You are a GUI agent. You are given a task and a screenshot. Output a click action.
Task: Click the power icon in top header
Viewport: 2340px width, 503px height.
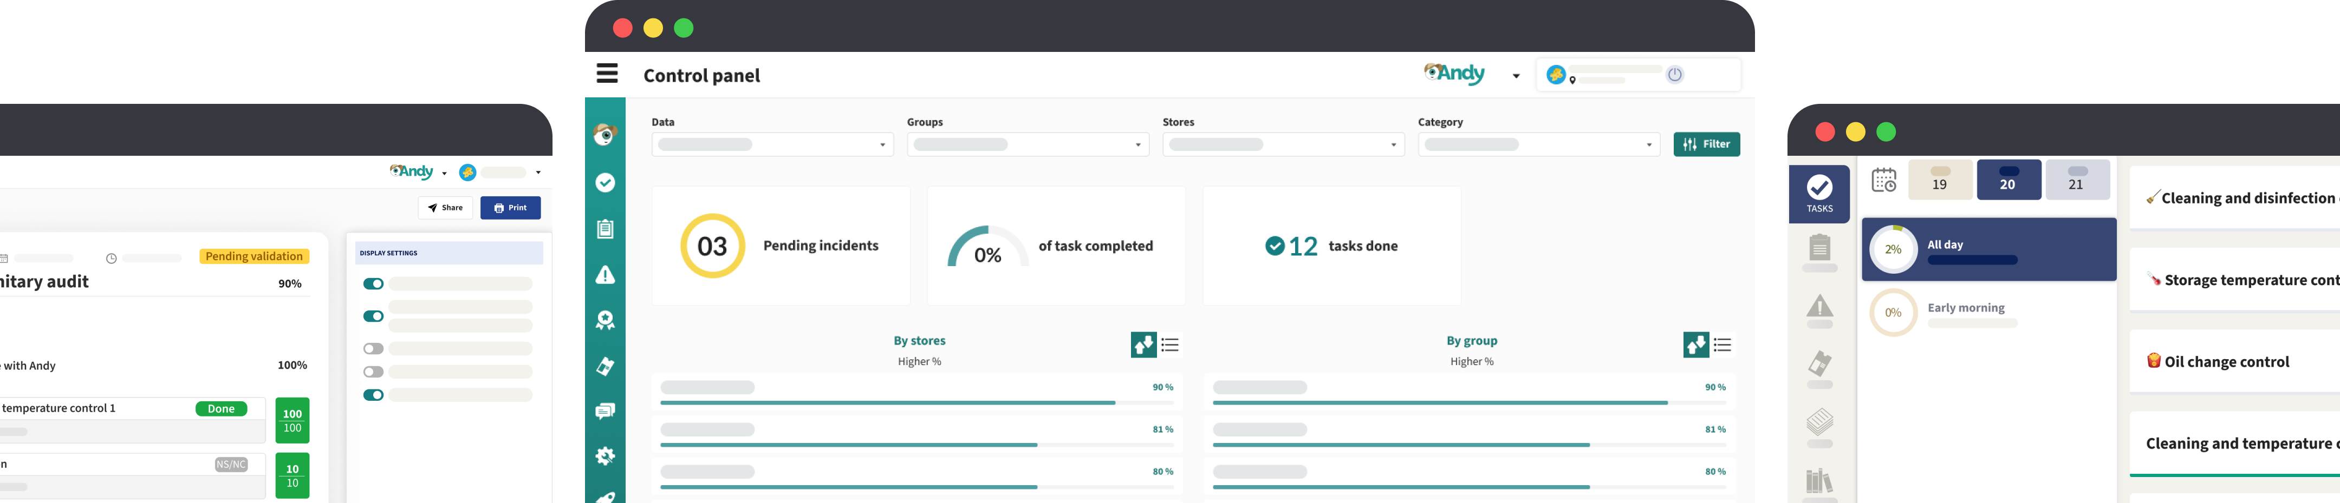click(1674, 75)
